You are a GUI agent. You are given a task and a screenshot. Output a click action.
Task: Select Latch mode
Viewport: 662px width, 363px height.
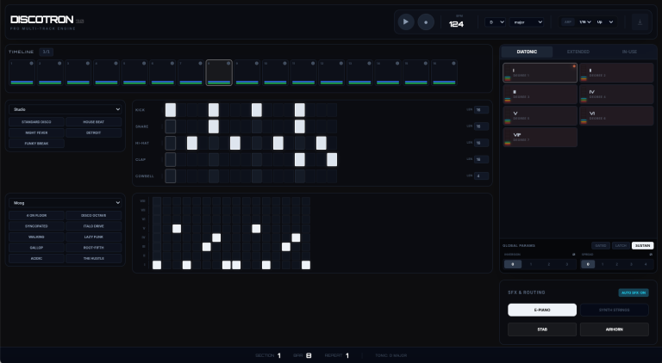point(621,245)
